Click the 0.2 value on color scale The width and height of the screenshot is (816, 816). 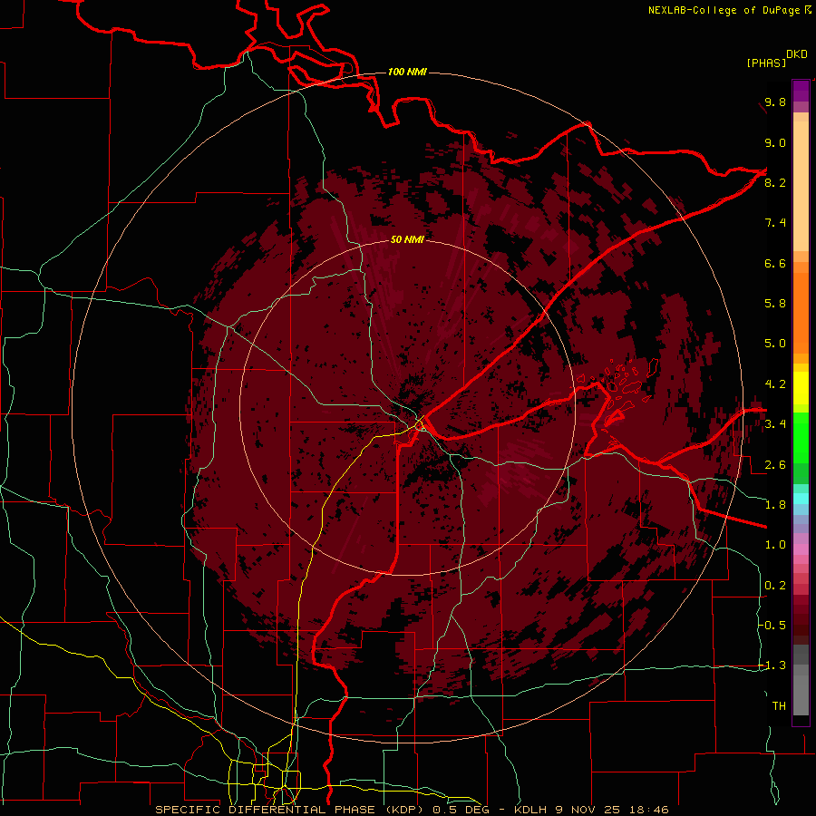point(775,586)
